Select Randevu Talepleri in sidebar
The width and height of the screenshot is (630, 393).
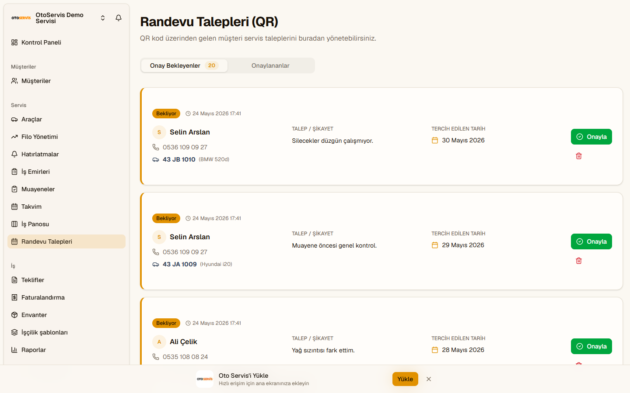(x=66, y=241)
